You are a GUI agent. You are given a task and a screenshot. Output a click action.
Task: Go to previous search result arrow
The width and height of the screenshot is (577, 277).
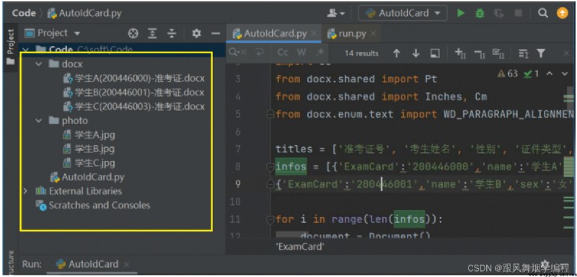point(396,53)
